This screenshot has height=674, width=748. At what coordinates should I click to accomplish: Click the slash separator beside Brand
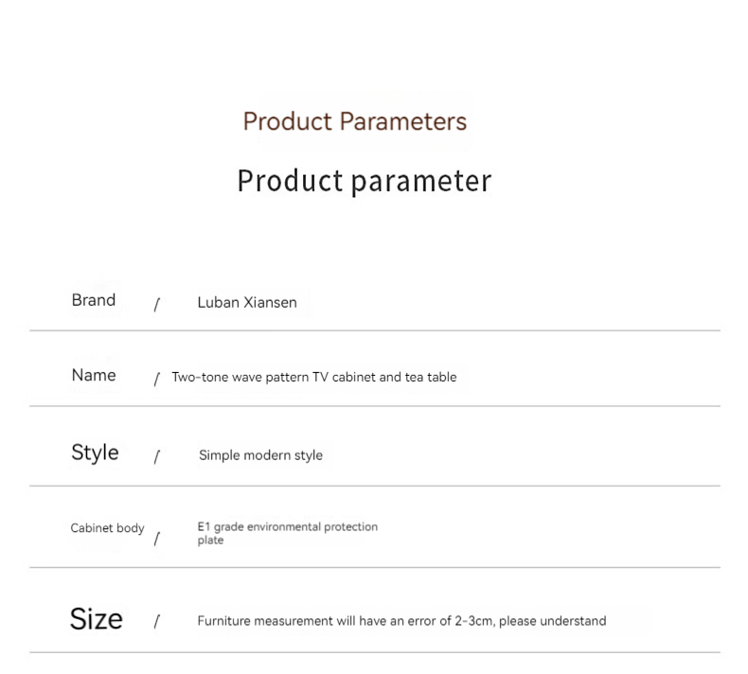[x=157, y=304]
